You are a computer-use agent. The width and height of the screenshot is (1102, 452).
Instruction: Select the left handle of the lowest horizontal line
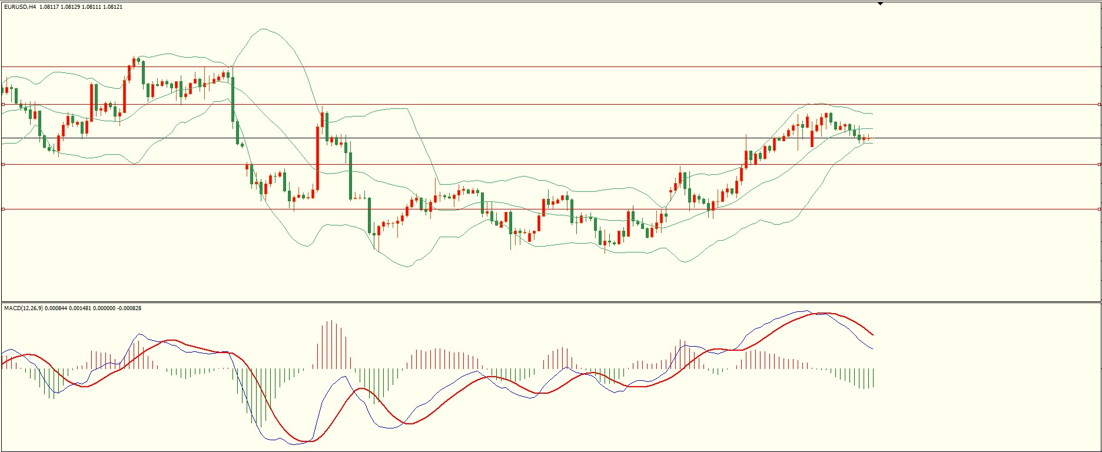[x=4, y=209]
